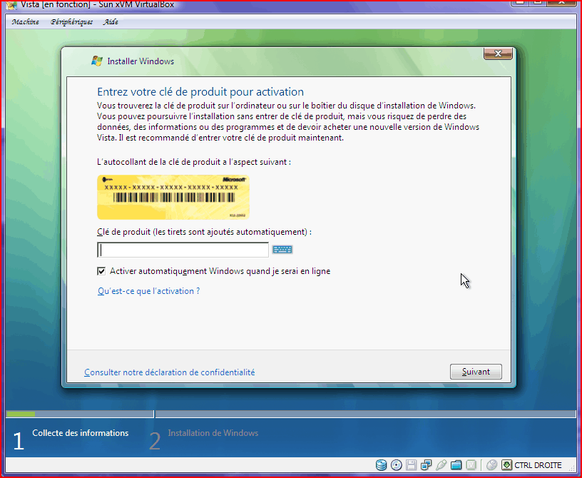The image size is (582, 478).
Task: Click the Suivant button
Action: (476, 372)
